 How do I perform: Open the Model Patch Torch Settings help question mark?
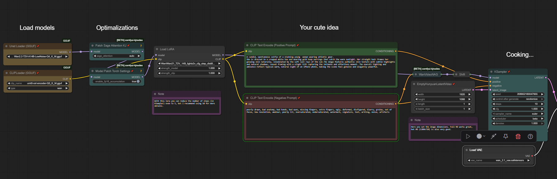(141, 71)
